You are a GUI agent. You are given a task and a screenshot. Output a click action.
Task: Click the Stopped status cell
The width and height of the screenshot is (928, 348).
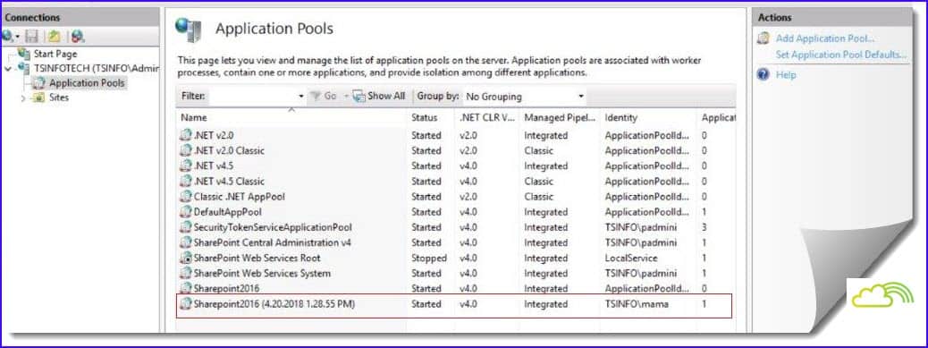point(429,258)
